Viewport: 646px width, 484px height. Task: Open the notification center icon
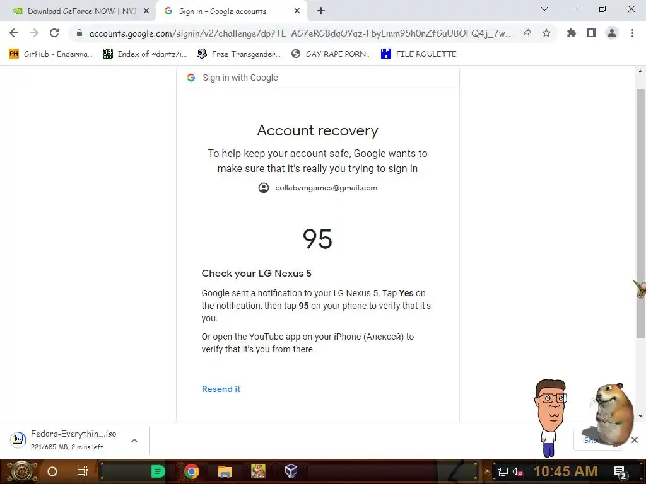click(620, 472)
